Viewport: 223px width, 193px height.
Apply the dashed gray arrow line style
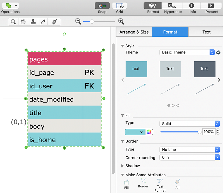pyautogui.click(x=170, y=89)
